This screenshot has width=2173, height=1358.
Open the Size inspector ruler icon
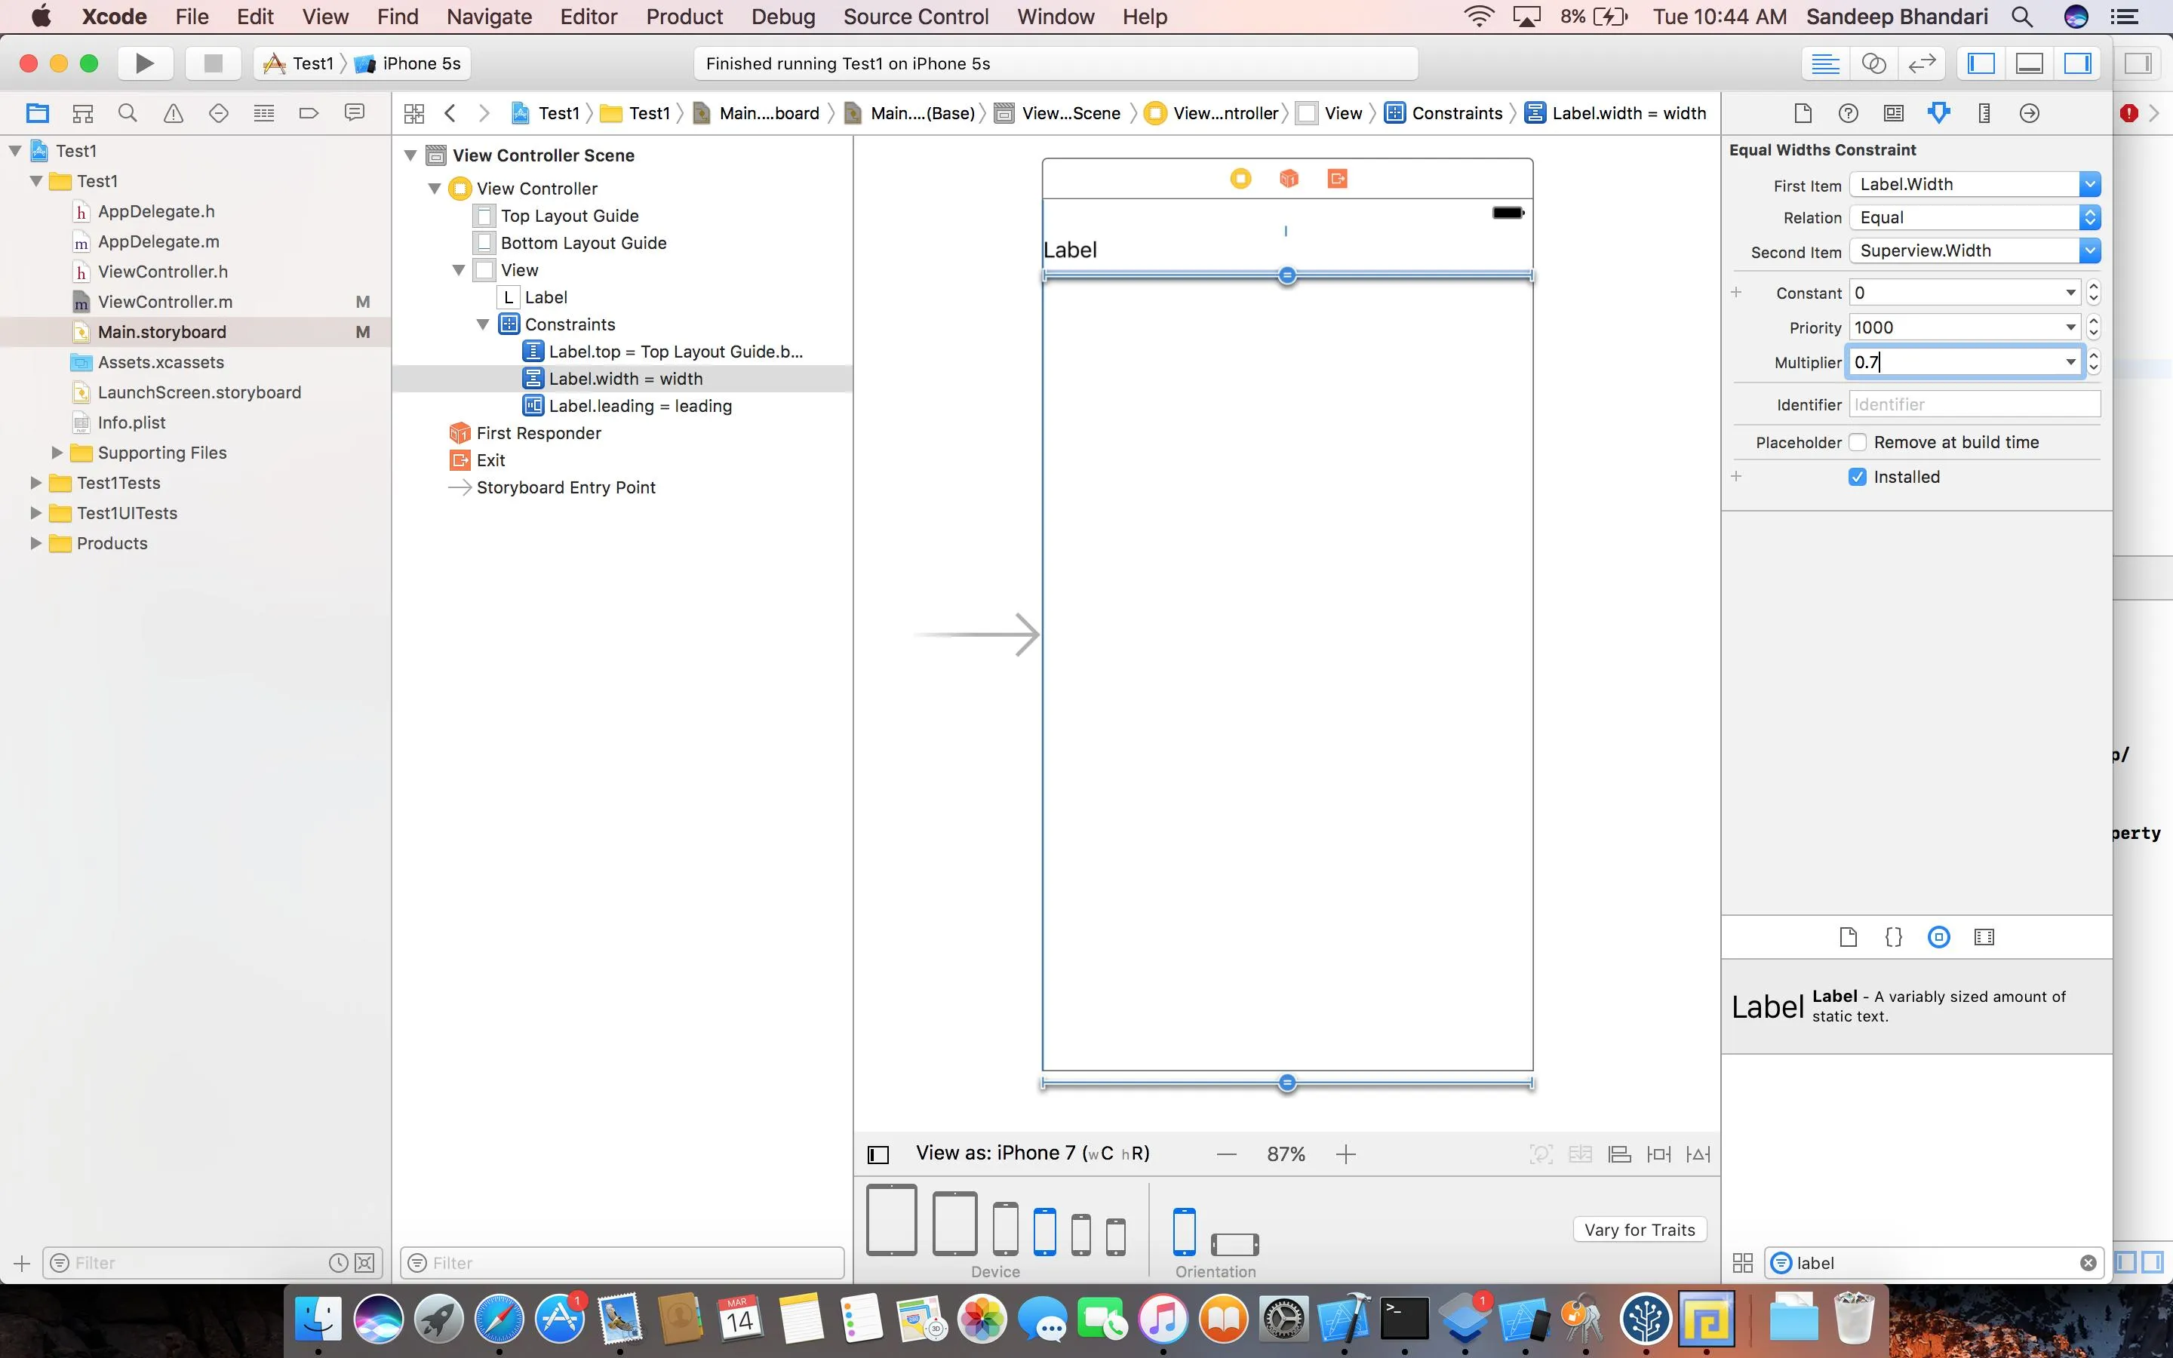click(1984, 113)
